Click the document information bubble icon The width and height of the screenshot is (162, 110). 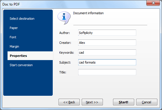coord(64,18)
